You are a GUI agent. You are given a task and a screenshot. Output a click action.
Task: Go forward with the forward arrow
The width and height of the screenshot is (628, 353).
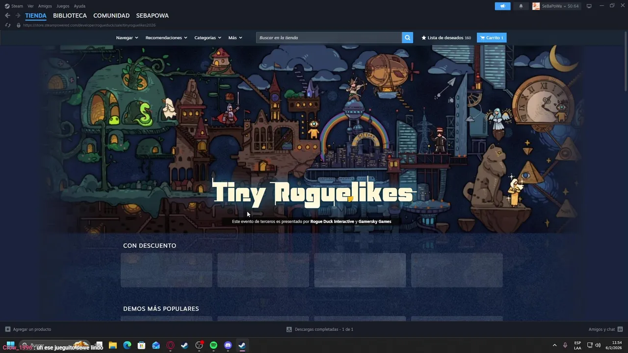click(x=18, y=16)
